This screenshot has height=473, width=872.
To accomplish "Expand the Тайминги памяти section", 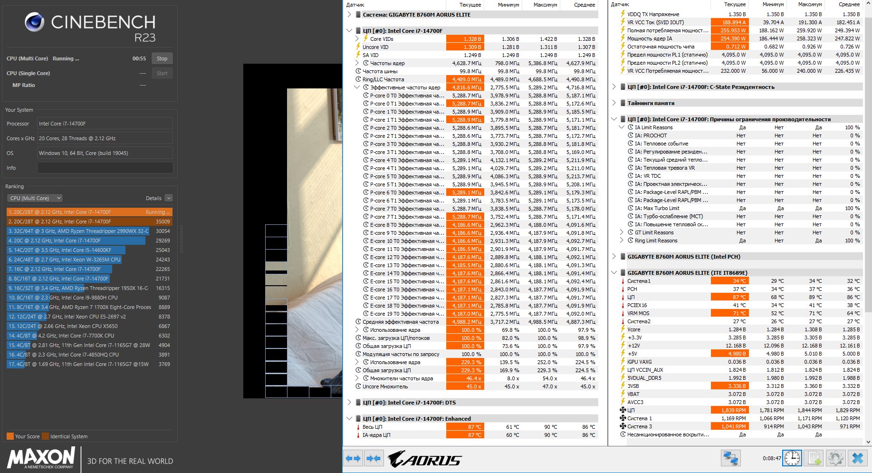I will point(614,103).
